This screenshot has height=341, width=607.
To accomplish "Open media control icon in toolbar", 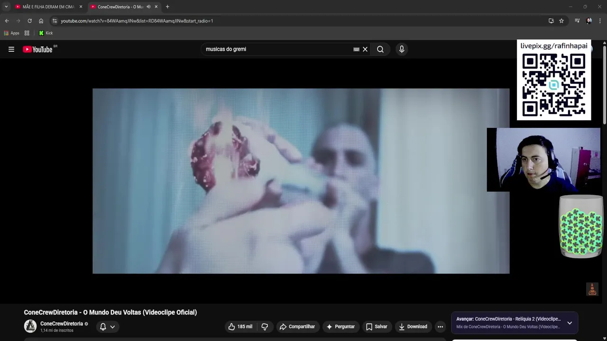I will click(577, 21).
